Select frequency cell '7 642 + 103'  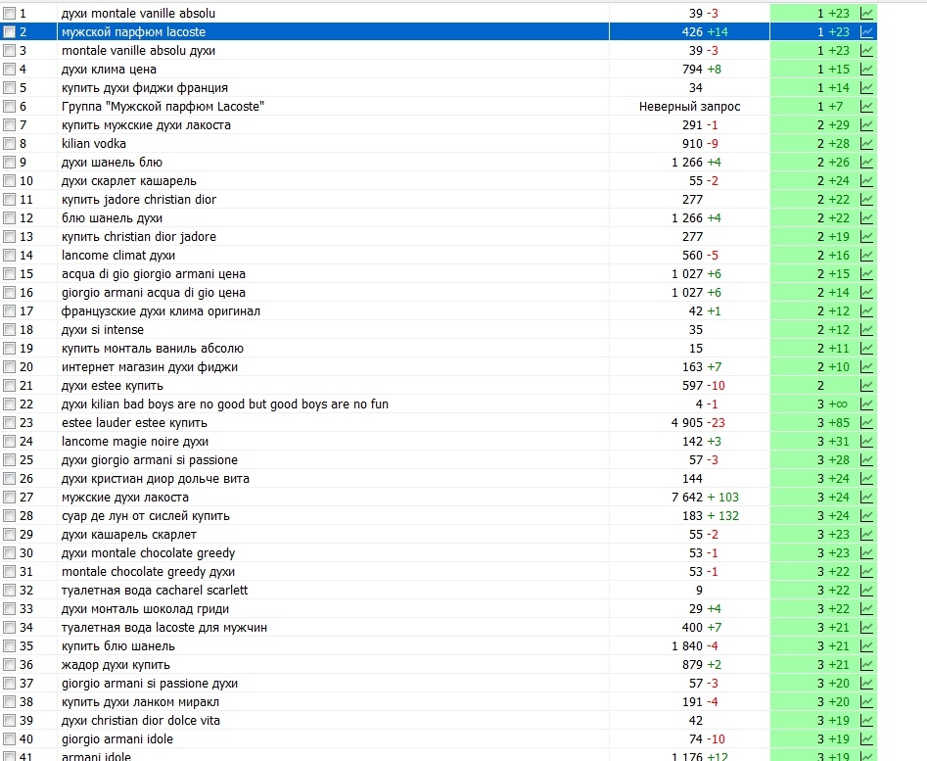coord(705,498)
